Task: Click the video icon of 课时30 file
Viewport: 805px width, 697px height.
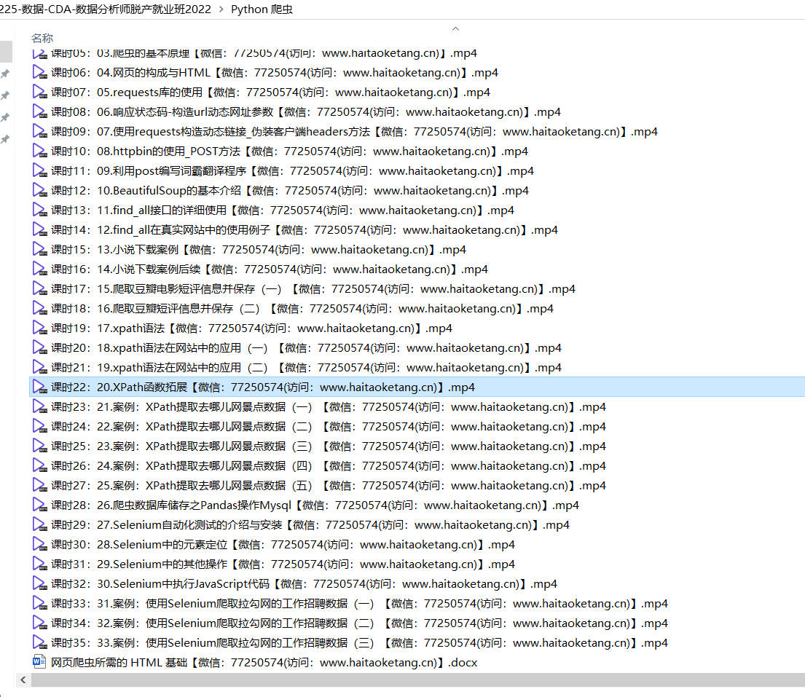Action: 39,544
